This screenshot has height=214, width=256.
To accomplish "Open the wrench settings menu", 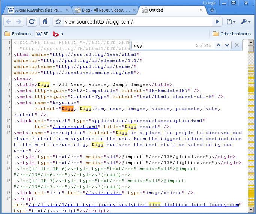I will [245, 21].
